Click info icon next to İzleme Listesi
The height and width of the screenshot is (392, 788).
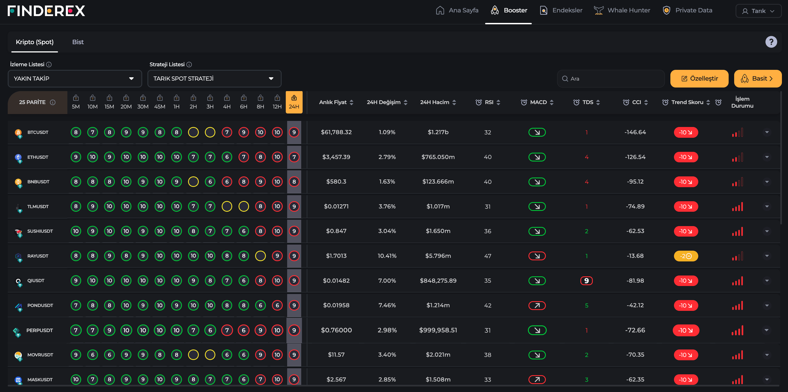pos(49,65)
